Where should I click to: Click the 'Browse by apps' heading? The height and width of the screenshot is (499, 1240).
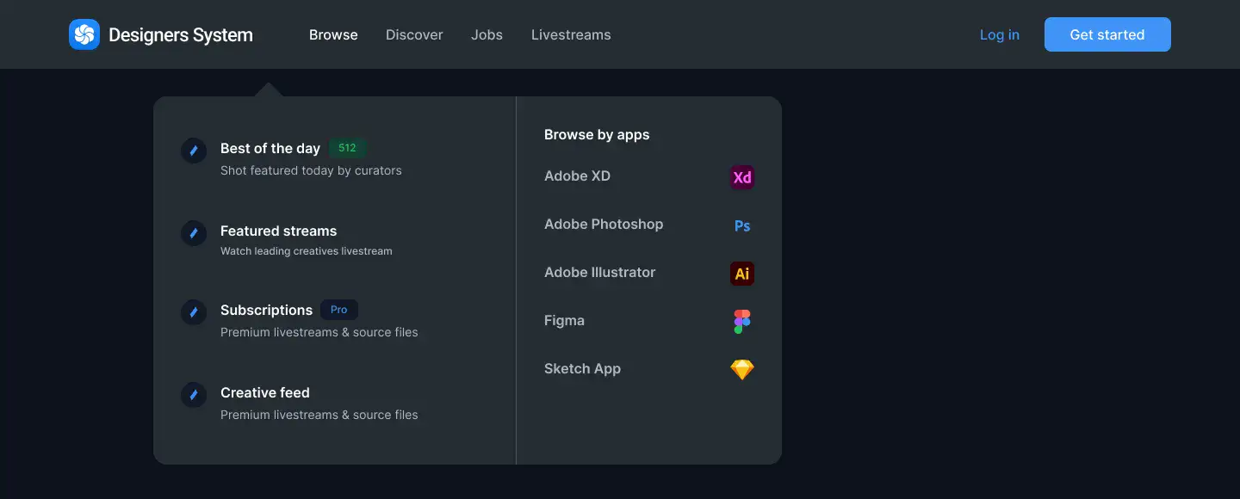[x=597, y=134]
